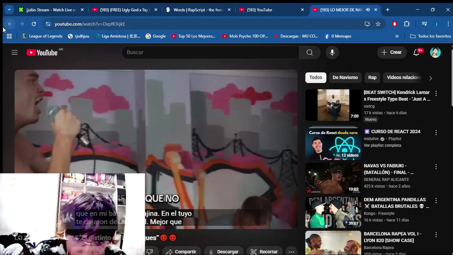Open the Top 50 Los Mejores bookmark

click(193, 36)
